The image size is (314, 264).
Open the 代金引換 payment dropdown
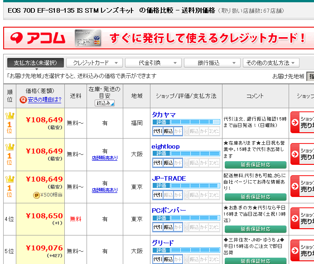tap(153, 63)
